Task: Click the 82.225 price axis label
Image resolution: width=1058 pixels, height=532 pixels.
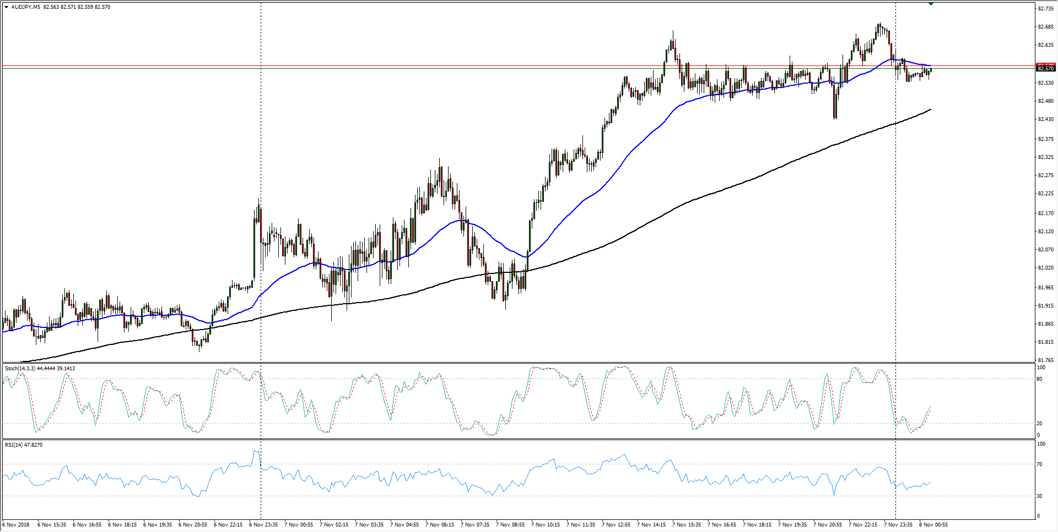Action: [x=1045, y=194]
